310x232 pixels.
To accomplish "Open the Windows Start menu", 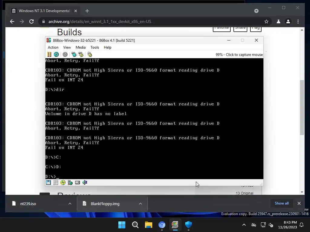I will click(122, 225).
